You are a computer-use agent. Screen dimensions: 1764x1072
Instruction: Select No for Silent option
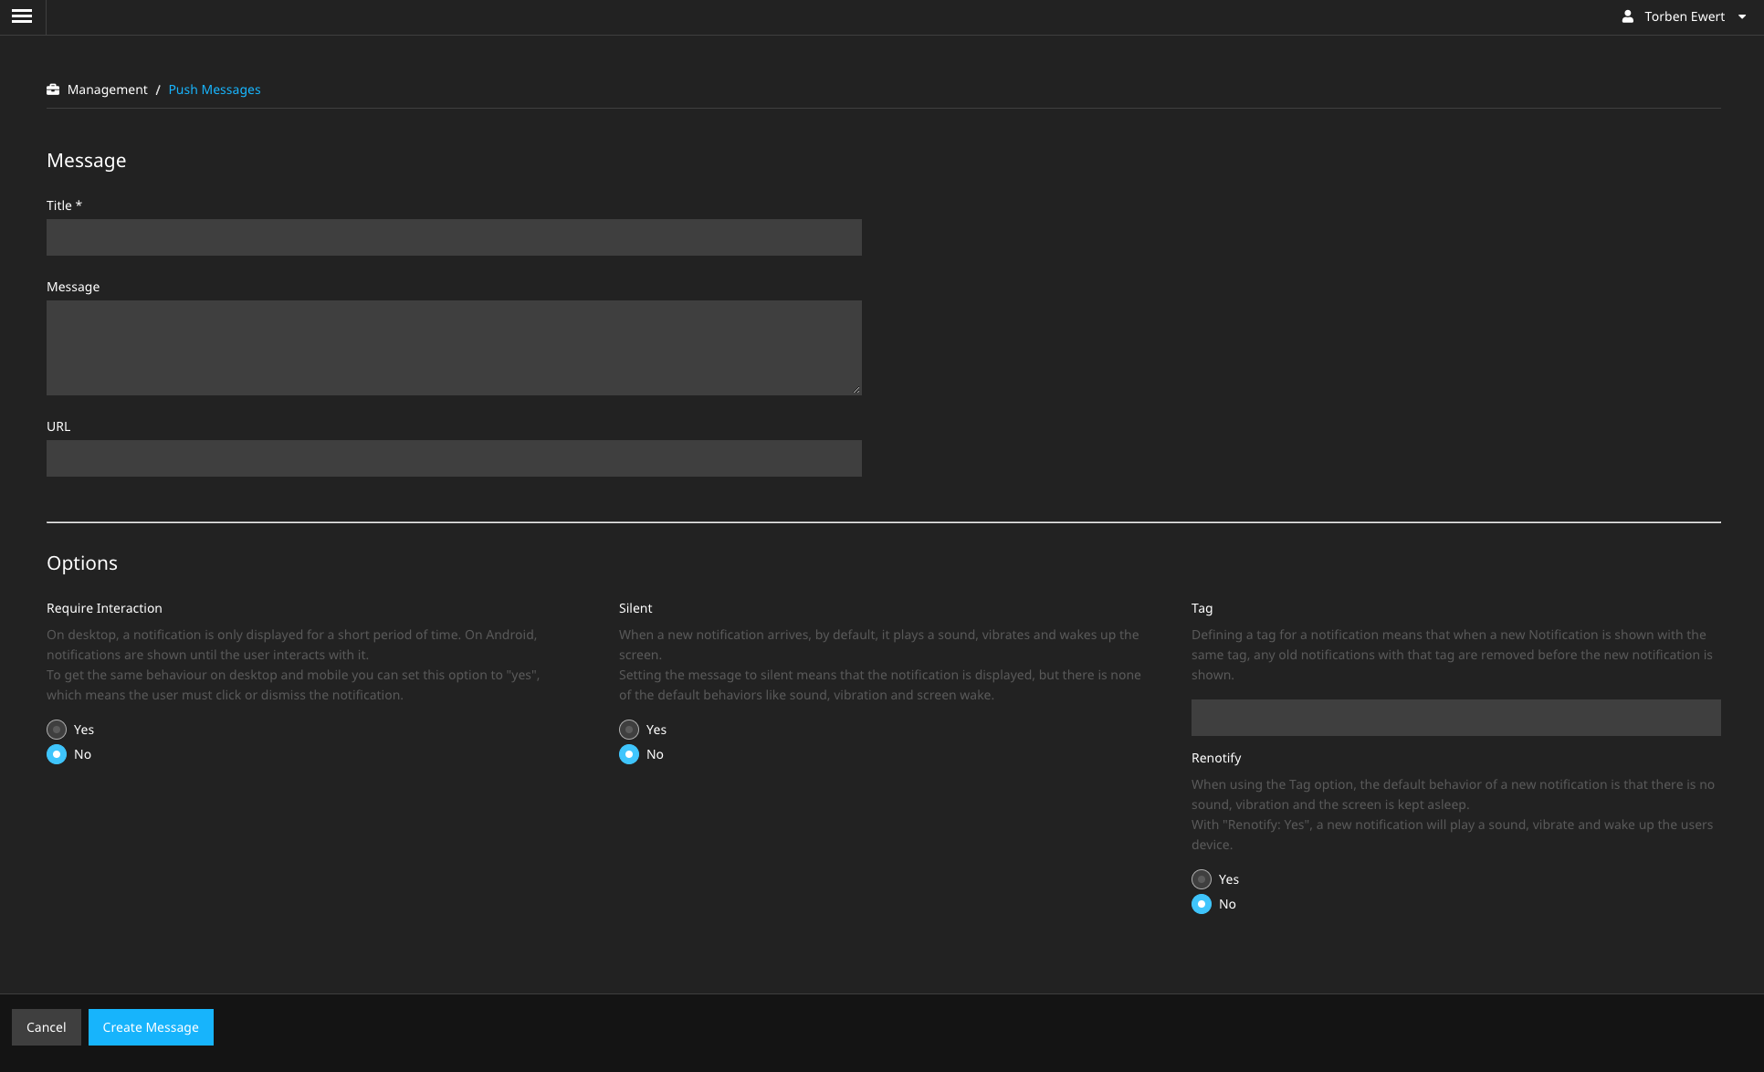click(629, 754)
